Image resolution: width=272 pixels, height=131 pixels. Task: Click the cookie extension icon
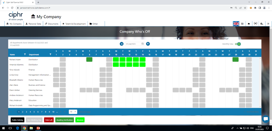251,8
